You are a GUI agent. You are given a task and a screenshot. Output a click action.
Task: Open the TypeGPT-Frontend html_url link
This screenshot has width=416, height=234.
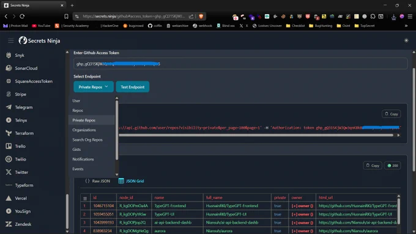(x=358, y=206)
